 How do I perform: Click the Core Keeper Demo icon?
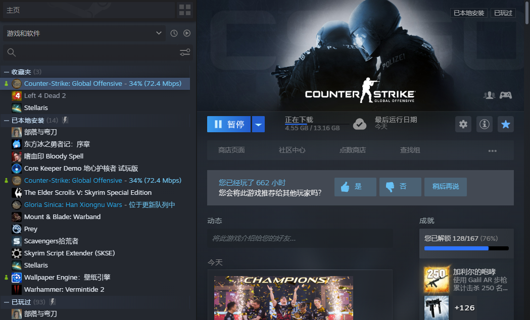click(x=17, y=168)
